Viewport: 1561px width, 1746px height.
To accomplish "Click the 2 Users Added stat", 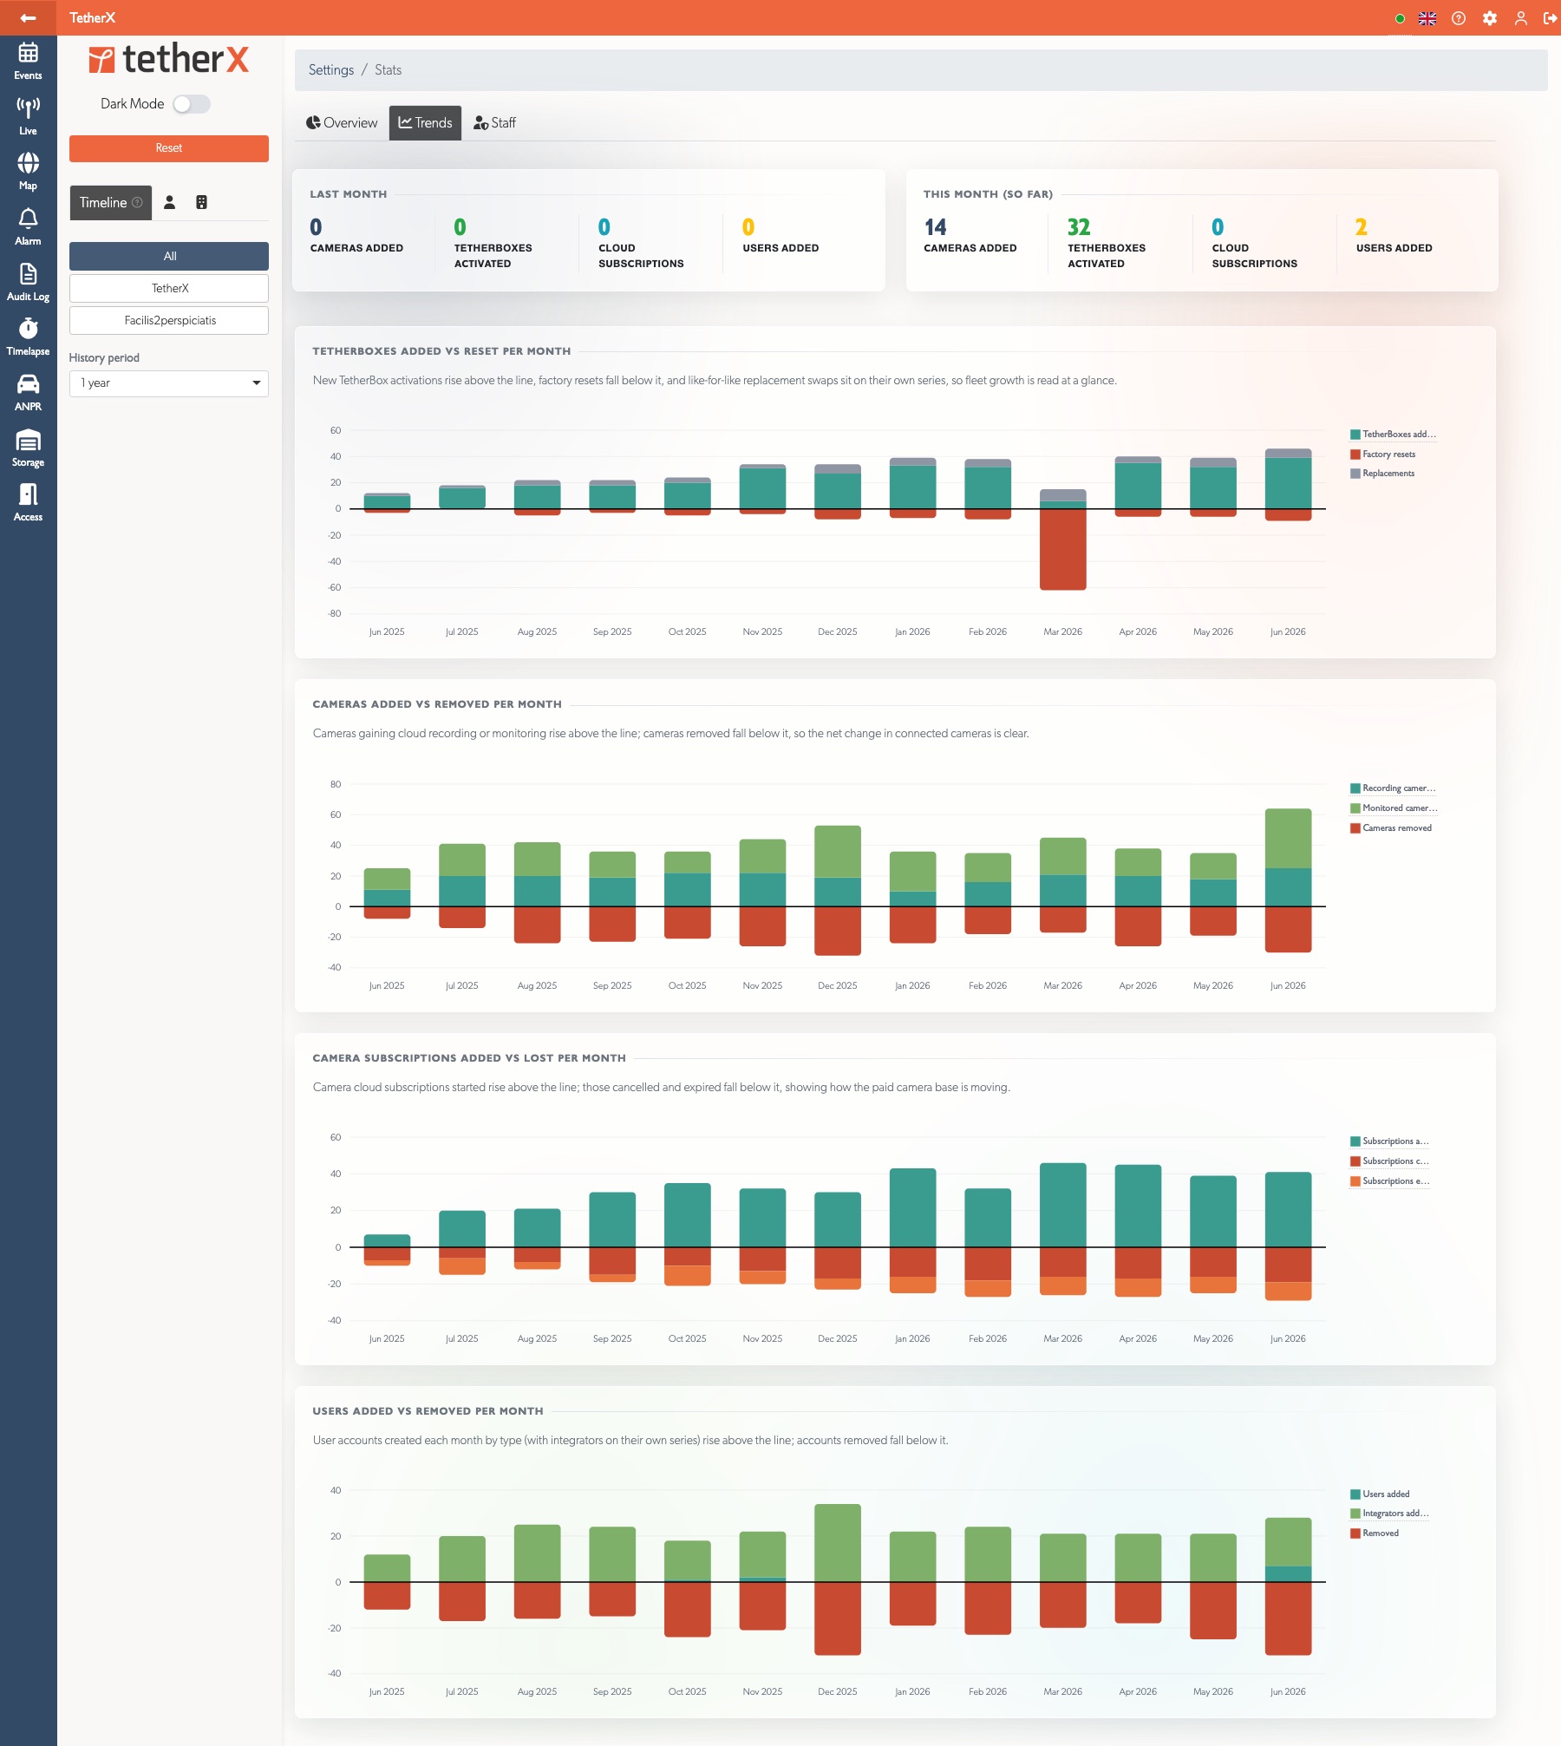I will 1394,236.
